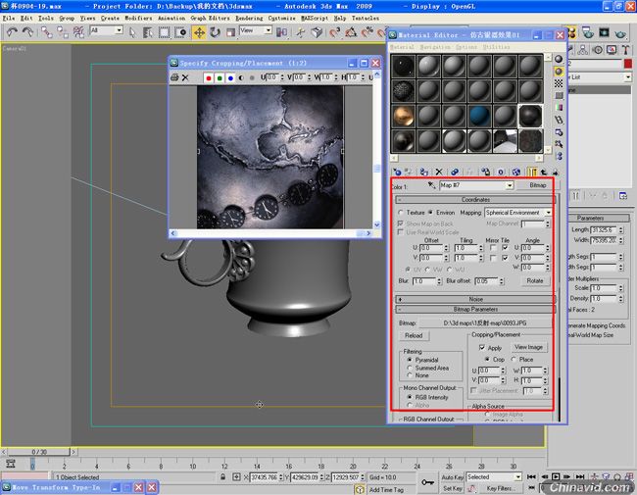This screenshot has height=495, width=637.
Task: Click the bitmap file path button
Action: click(485, 323)
